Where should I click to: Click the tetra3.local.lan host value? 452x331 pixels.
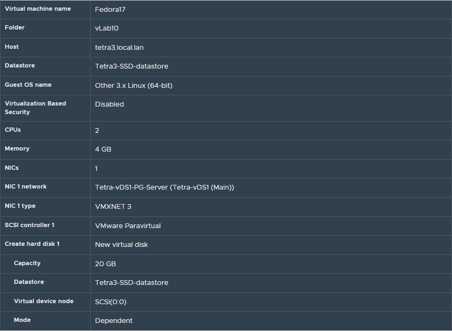[119, 48]
